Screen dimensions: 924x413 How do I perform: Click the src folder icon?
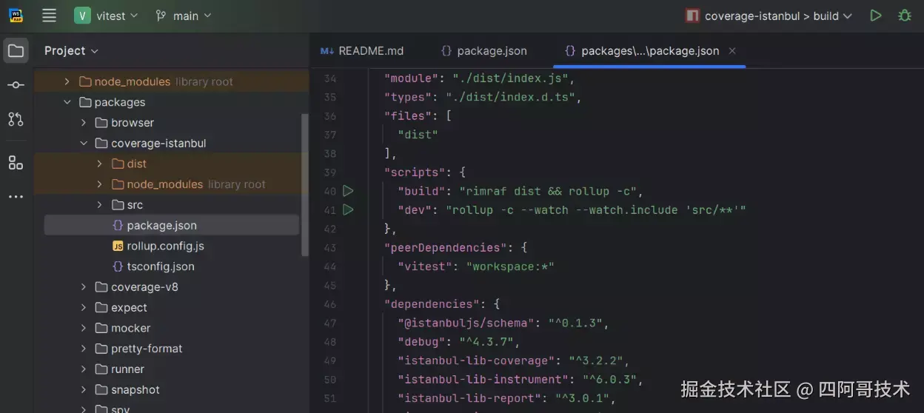[x=118, y=205]
